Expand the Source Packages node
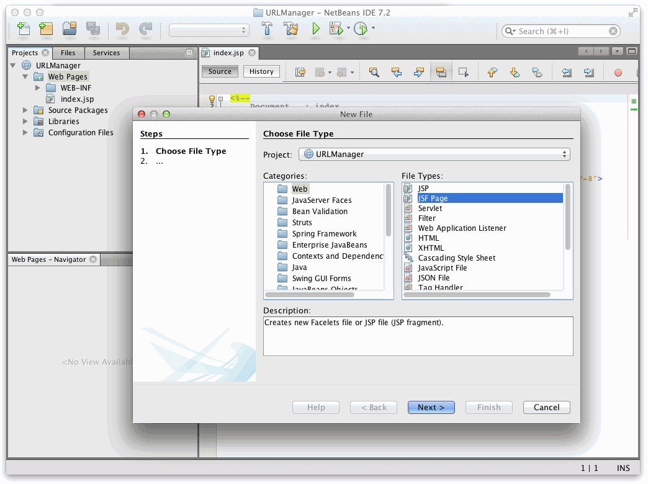The width and height of the screenshot is (648, 484). pyautogui.click(x=25, y=110)
